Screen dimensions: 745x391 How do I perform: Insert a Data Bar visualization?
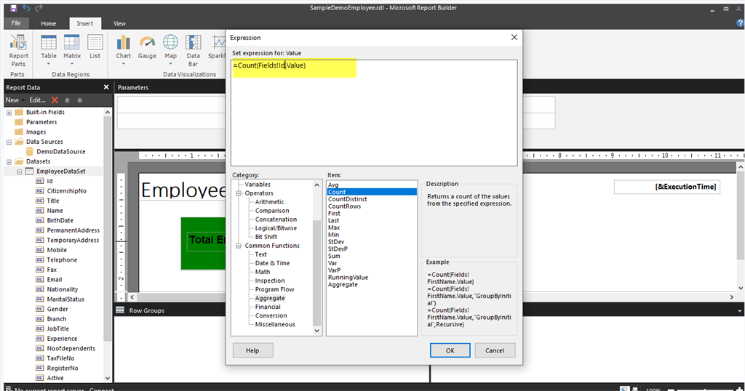point(193,50)
